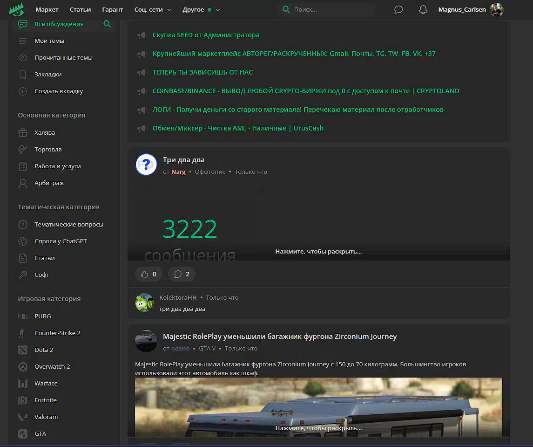This screenshot has height=447, width=533.
Task: Click the Warface logo icon
Action: pyautogui.click(x=23, y=383)
